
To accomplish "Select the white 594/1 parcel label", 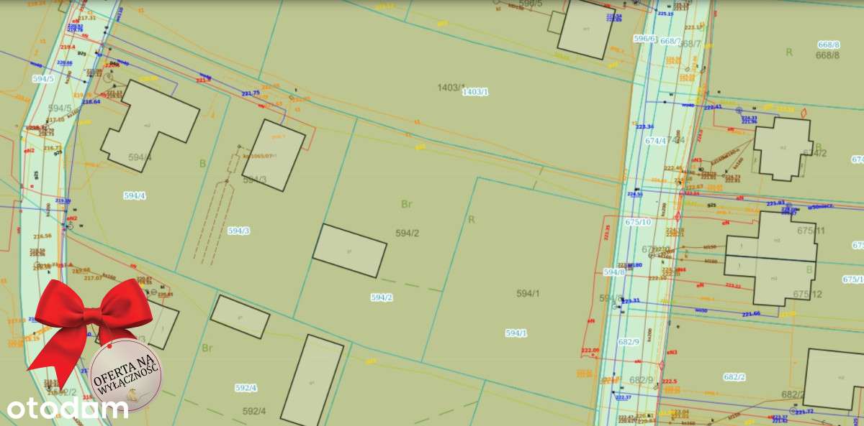I will tap(516, 333).
